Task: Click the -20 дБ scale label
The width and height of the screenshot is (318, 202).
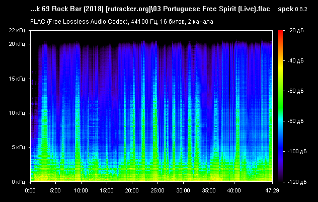Action: (x=296, y=31)
